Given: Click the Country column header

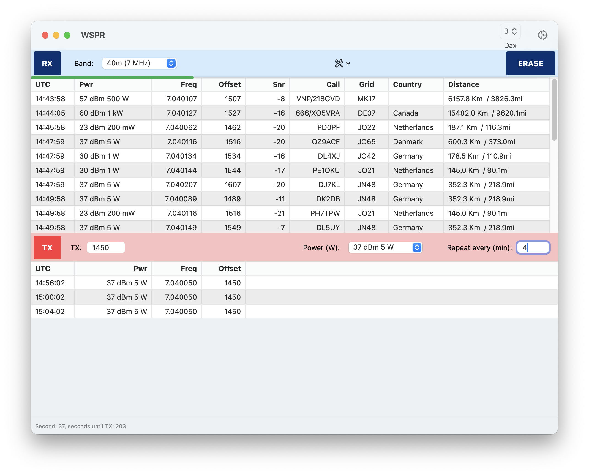Looking at the screenshot, I should (407, 84).
